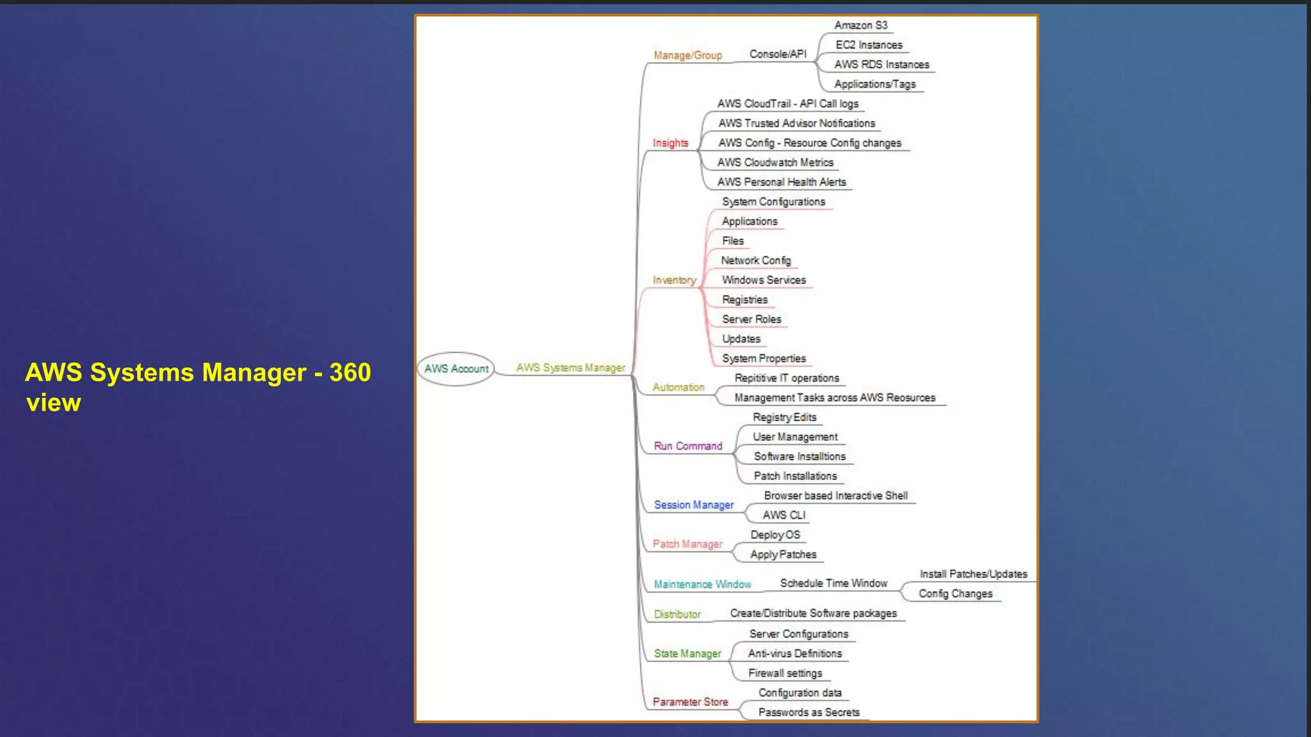
Task: Click the Applications leaf under Inventory
Action: pos(749,221)
